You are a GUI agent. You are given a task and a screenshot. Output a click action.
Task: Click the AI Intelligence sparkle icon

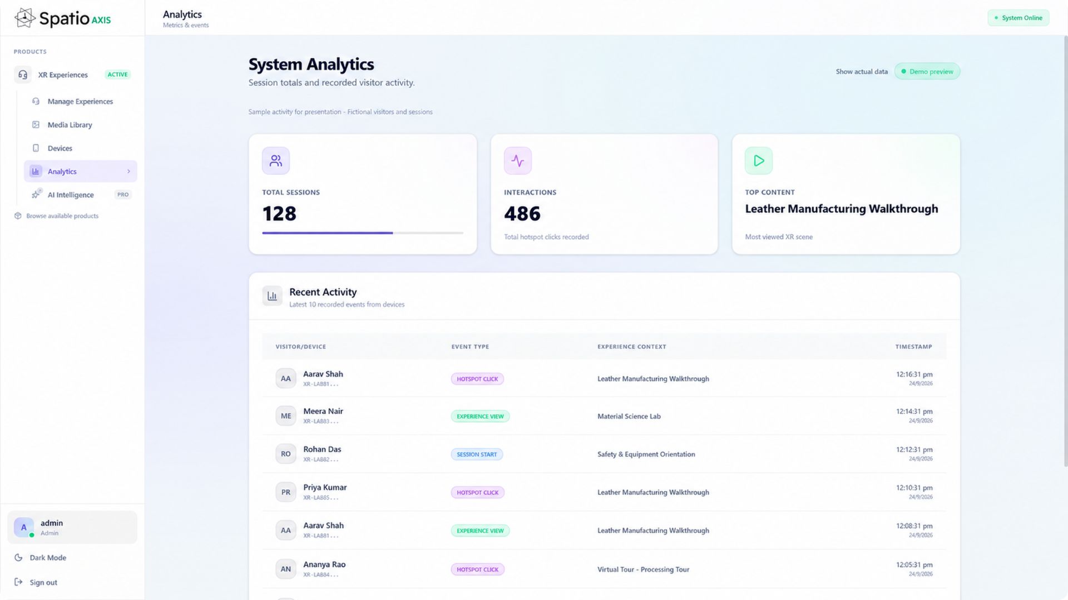36,194
